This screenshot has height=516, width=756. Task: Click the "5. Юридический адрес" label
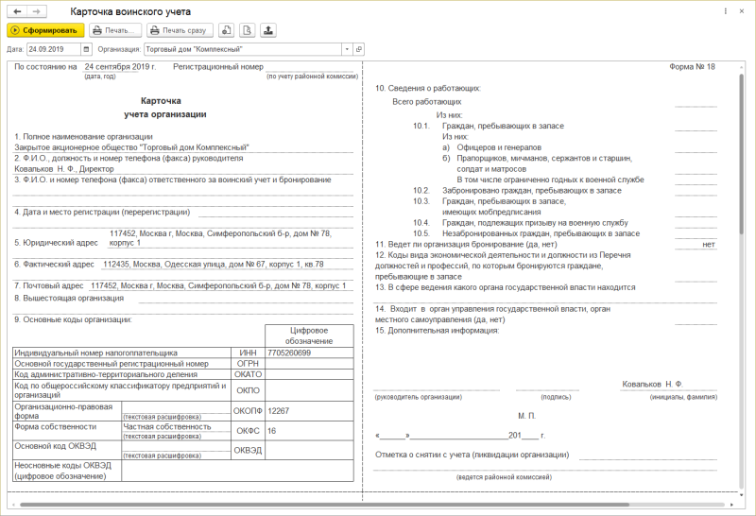click(x=56, y=243)
